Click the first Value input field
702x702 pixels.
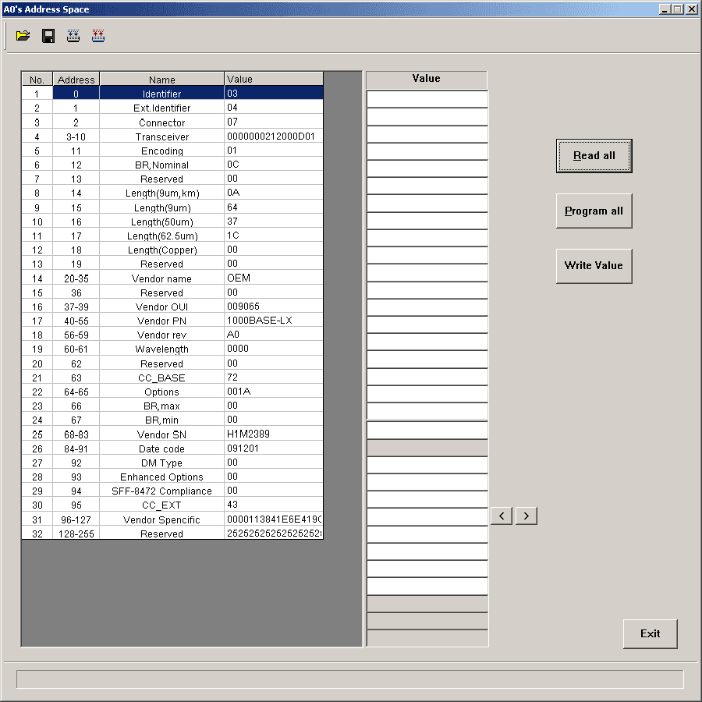coord(426,99)
